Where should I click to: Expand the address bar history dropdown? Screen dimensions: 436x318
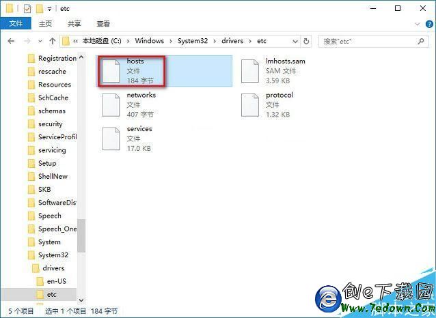pos(295,42)
